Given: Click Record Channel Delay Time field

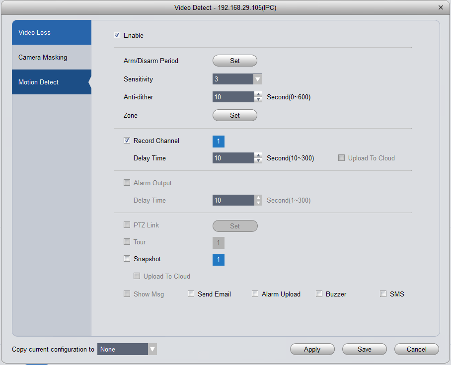Looking at the screenshot, I should tap(233, 158).
